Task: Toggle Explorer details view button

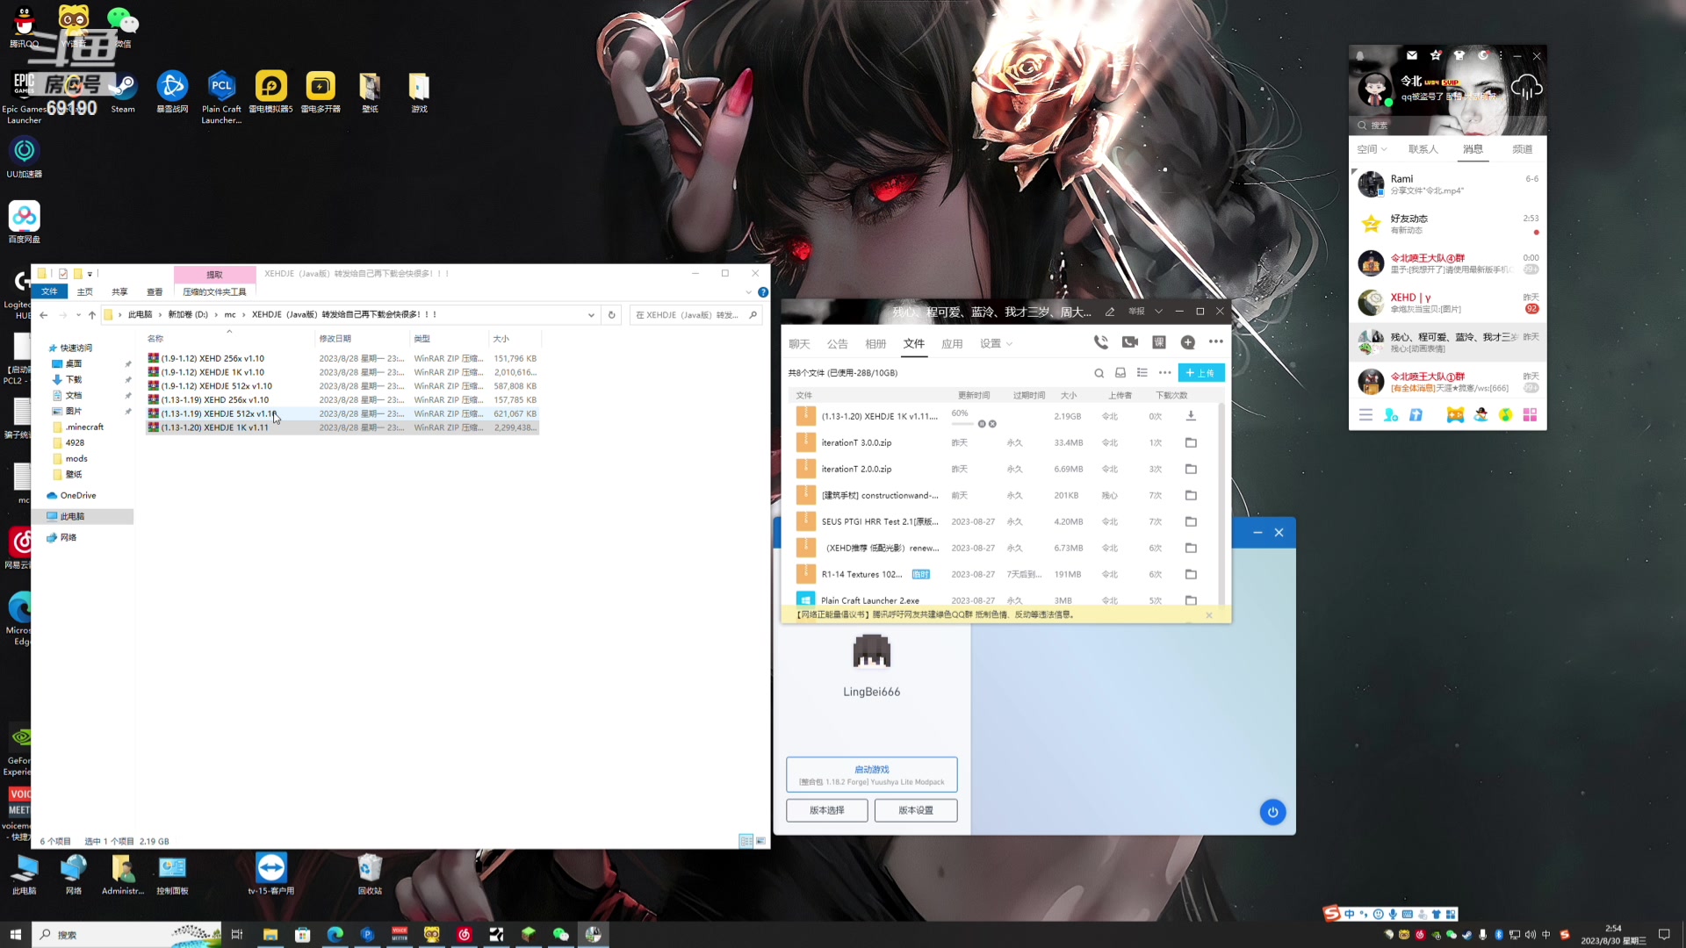Action: 746,841
